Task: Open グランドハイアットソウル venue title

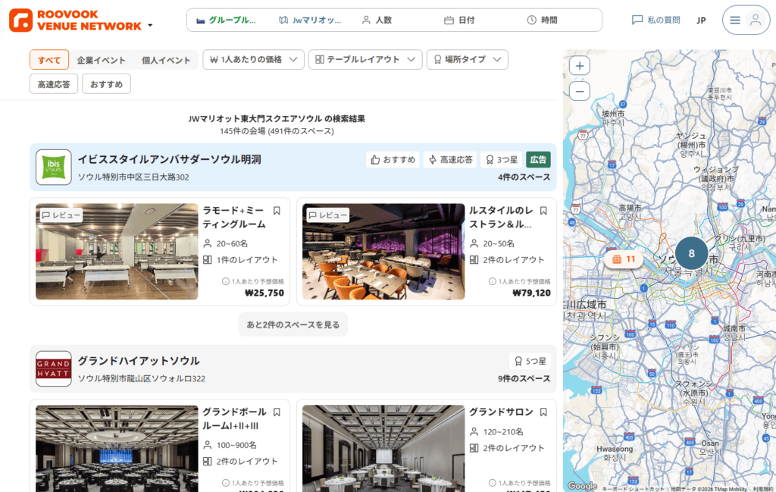Action: tap(139, 361)
